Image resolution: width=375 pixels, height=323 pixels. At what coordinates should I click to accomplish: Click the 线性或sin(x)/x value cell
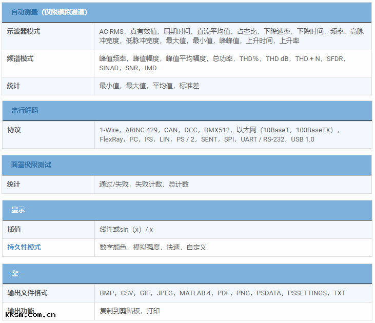pos(126,229)
